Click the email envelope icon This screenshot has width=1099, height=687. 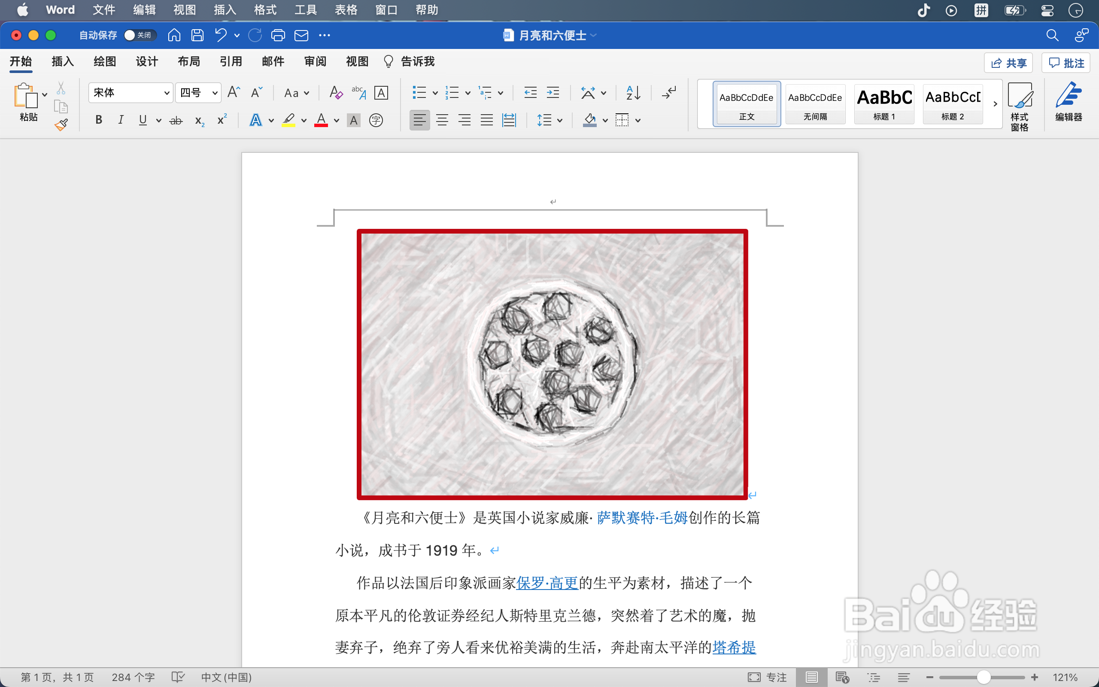point(301,35)
